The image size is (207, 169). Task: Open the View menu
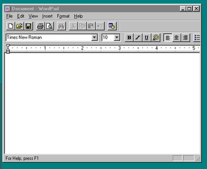coord(33,16)
